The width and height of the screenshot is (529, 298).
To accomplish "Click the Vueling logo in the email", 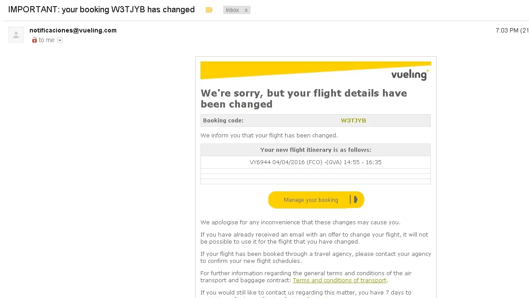I will pyautogui.click(x=410, y=75).
